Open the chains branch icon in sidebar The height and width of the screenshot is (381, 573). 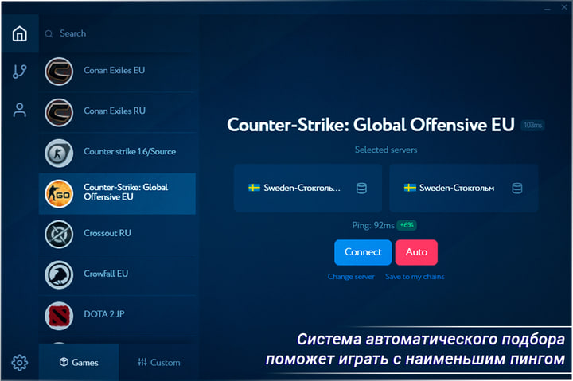[20, 72]
